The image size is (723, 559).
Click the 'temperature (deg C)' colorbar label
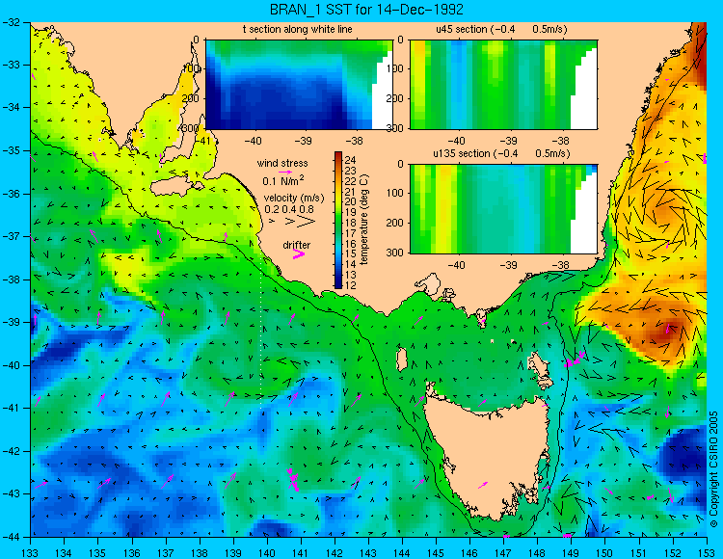point(364,220)
